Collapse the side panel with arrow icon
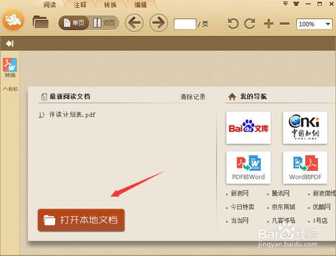Viewport: 336px width, 256px height. pyautogui.click(x=10, y=44)
